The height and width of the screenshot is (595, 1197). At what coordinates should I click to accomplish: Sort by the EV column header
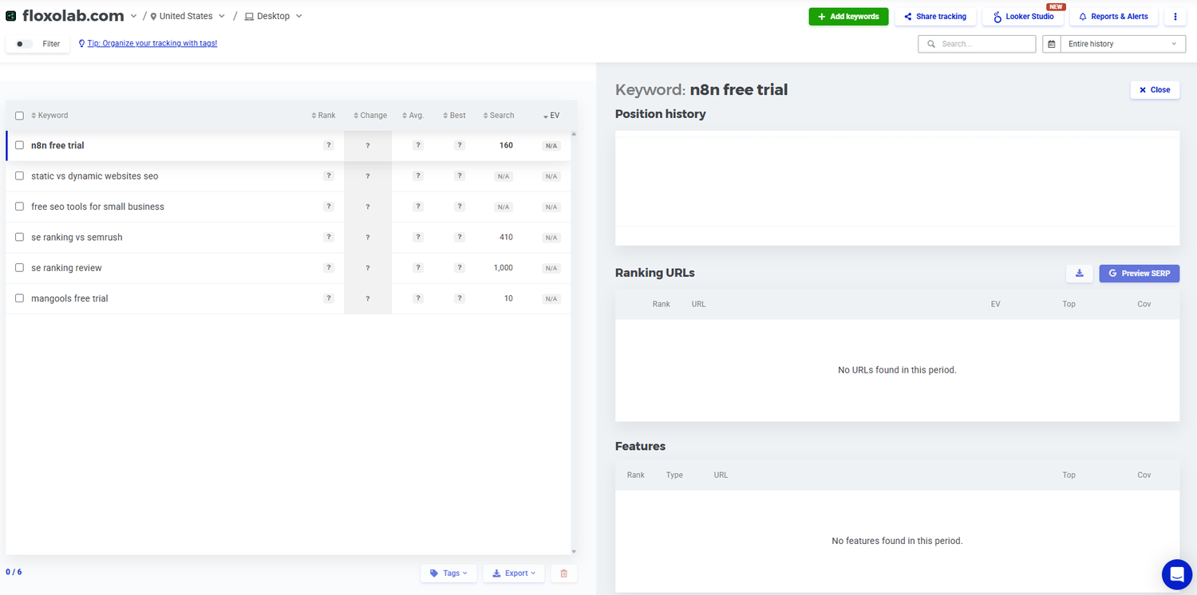pyautogui.click(x=551, y=116)
